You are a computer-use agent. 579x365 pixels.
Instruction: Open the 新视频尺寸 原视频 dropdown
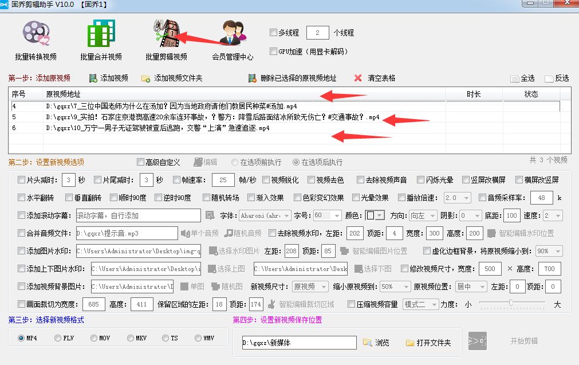(x=310, y=286)
